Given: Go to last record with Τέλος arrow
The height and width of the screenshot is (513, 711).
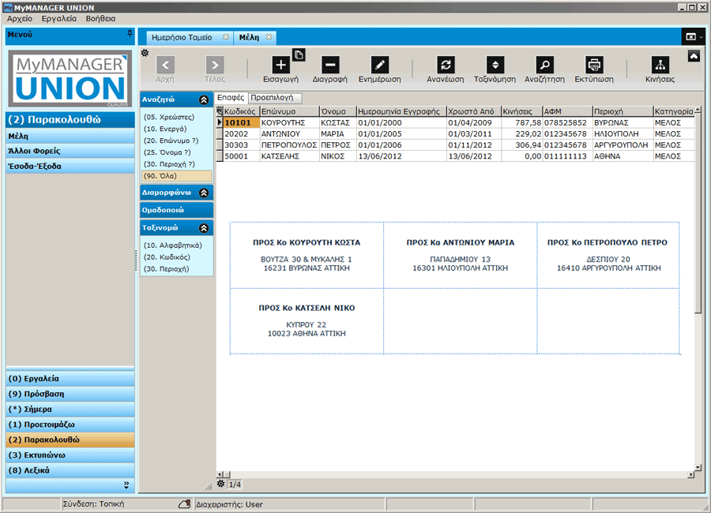Looking at the screenshot, I should tap(215, 65).
